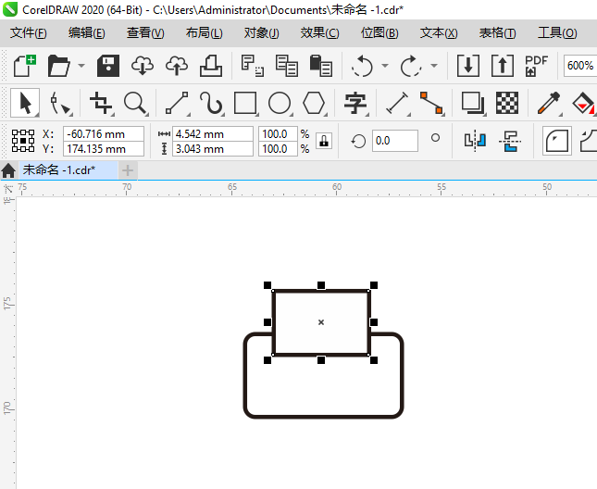Viewport: 597px width, 489px height.
Task: Open the 文件(F) menu
Action: click(28, 33)
